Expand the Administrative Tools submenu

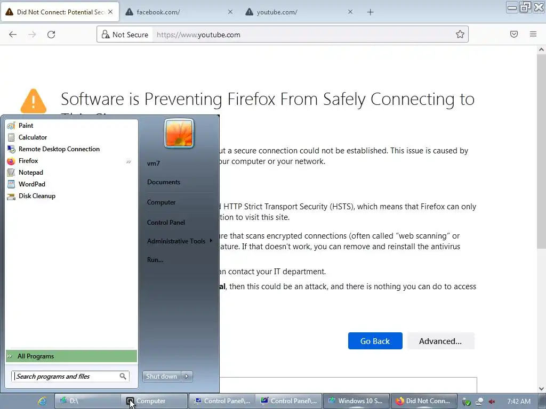(179, 241)
